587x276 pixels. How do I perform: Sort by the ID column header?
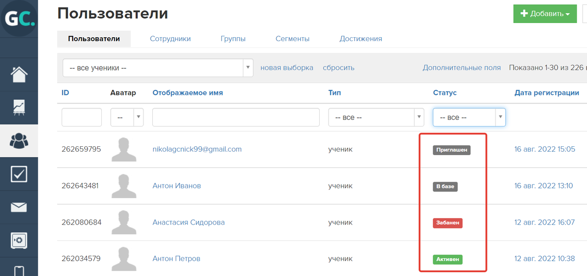coord(65,93)
